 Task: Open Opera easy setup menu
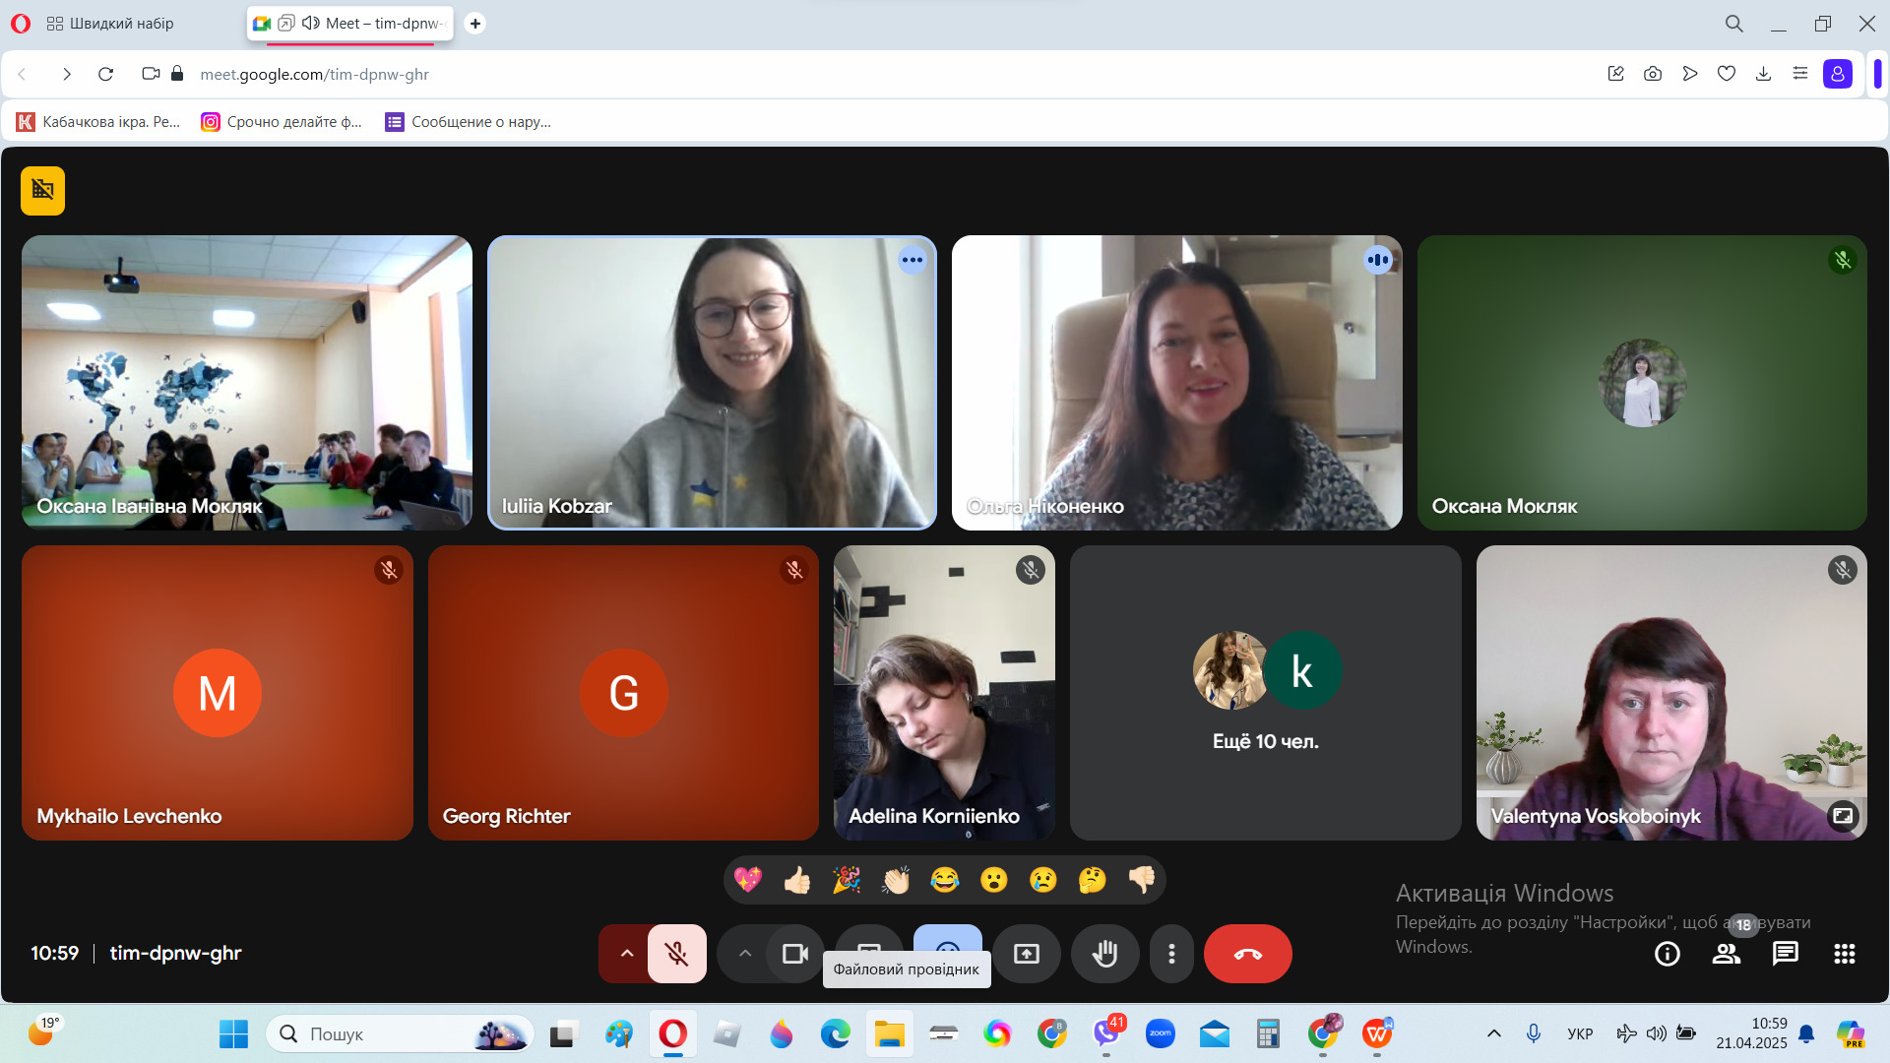1800,74
